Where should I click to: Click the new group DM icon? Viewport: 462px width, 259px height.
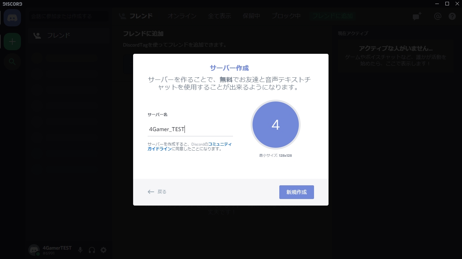pyautogui.click(x=417, y=16)
